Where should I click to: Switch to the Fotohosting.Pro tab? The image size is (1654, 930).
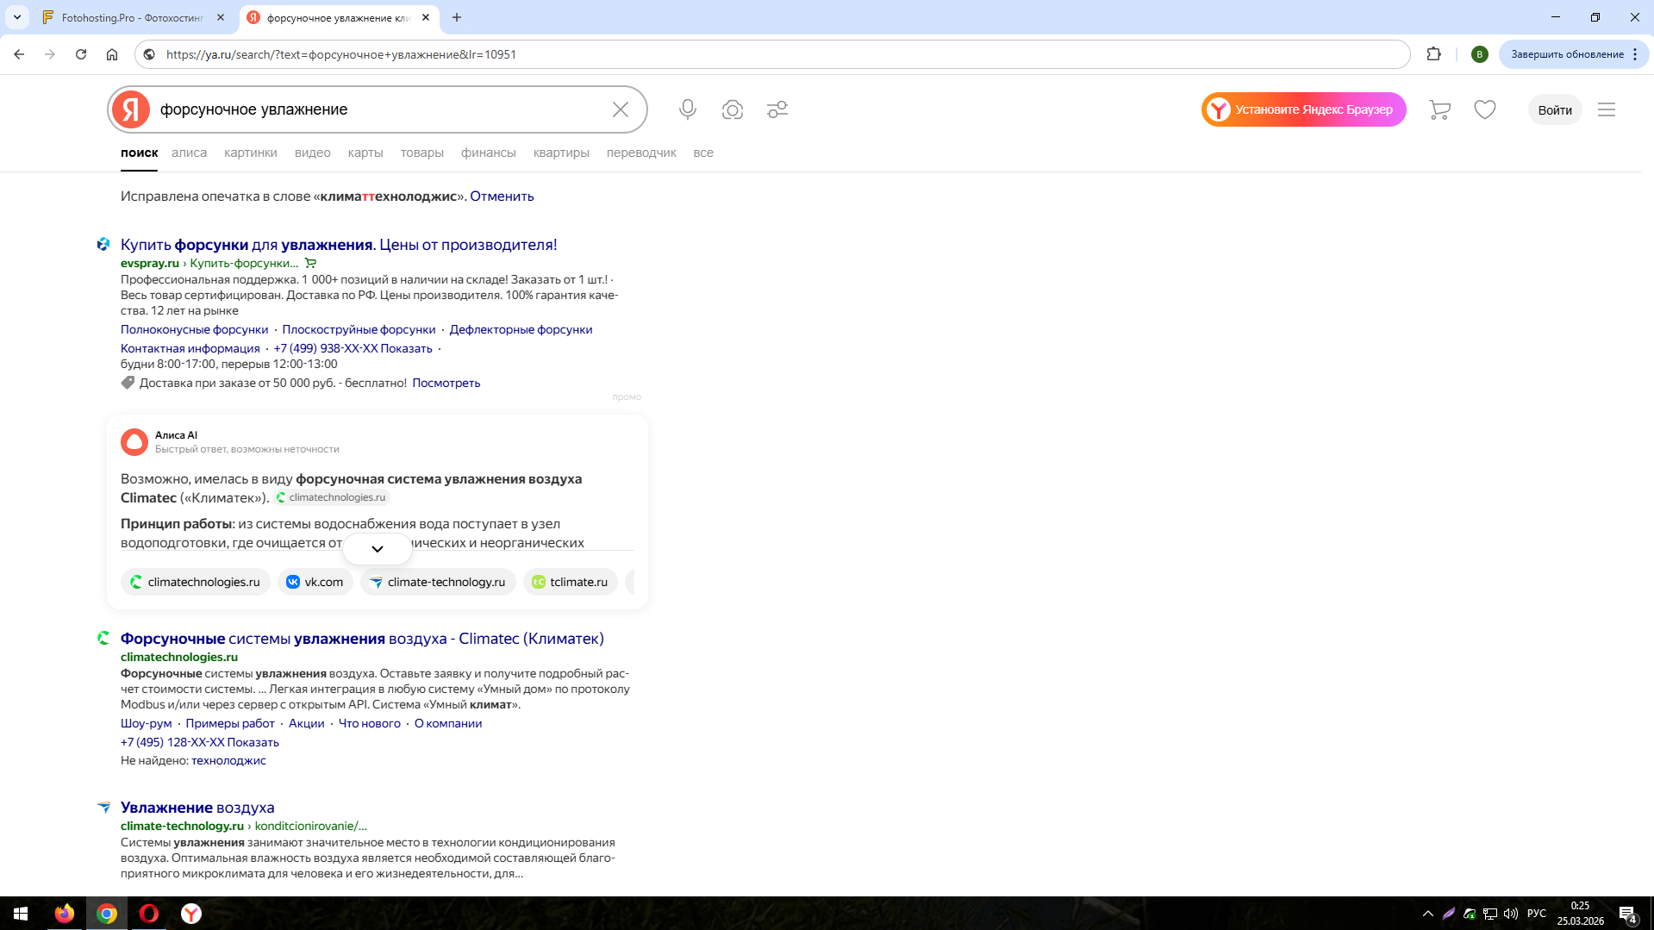click(134, 17)
